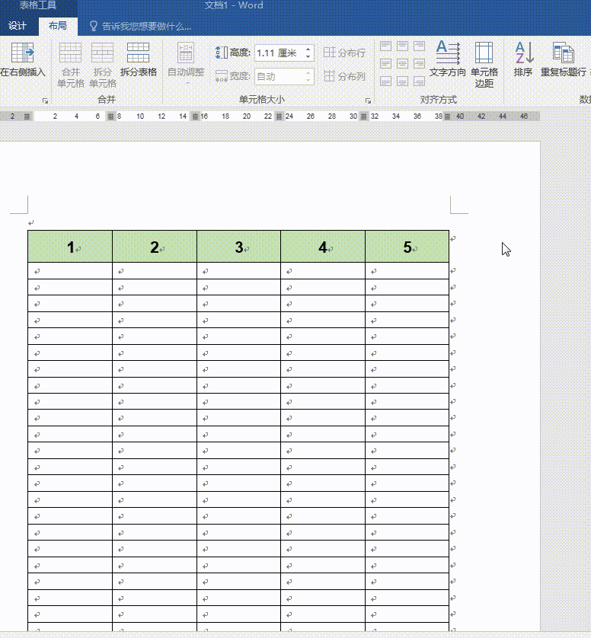This screenshot has width=591, height=638.
Task: Click the Sort (排序) A-Z icon
Action: click(x=524, y=53)
